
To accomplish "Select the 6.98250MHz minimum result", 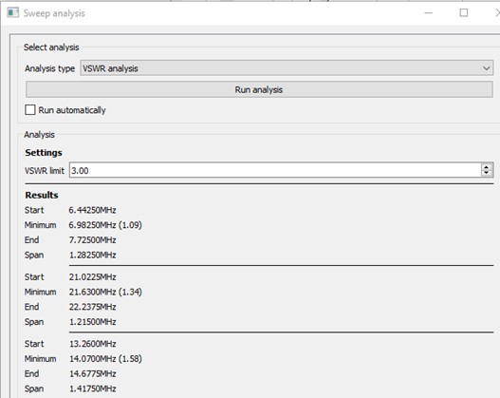I will pyautogui.click(x=105, y=225).
